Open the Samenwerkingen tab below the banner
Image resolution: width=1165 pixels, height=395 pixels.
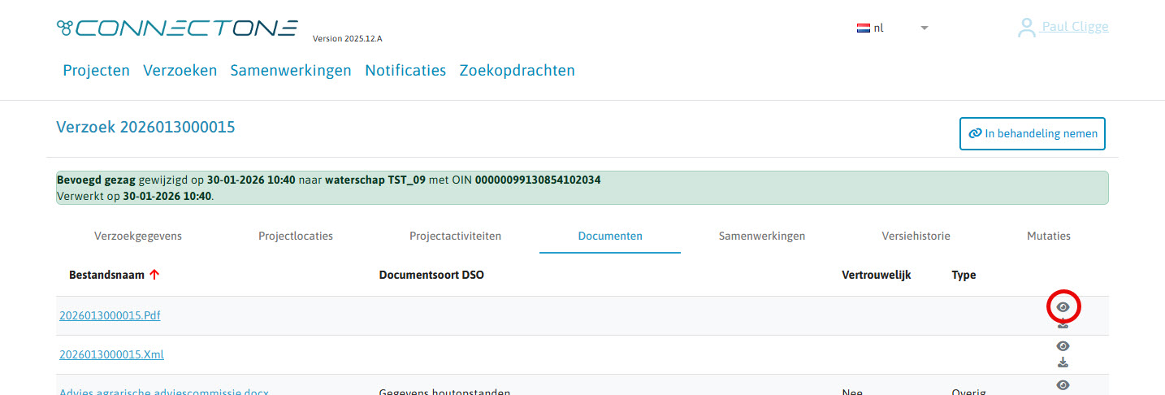click(762, 237)
